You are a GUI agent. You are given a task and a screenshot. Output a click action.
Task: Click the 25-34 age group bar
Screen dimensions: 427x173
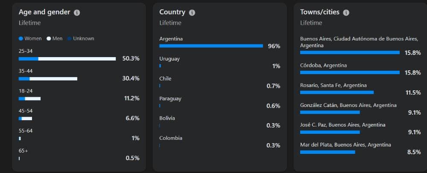click(67, 59)
